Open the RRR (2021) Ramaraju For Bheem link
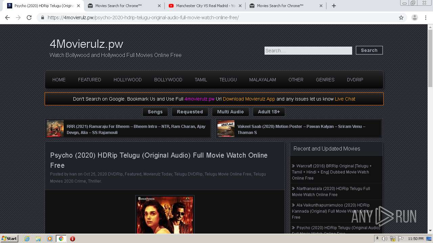This screenshot has width=433, height=243. click(136, 129)
